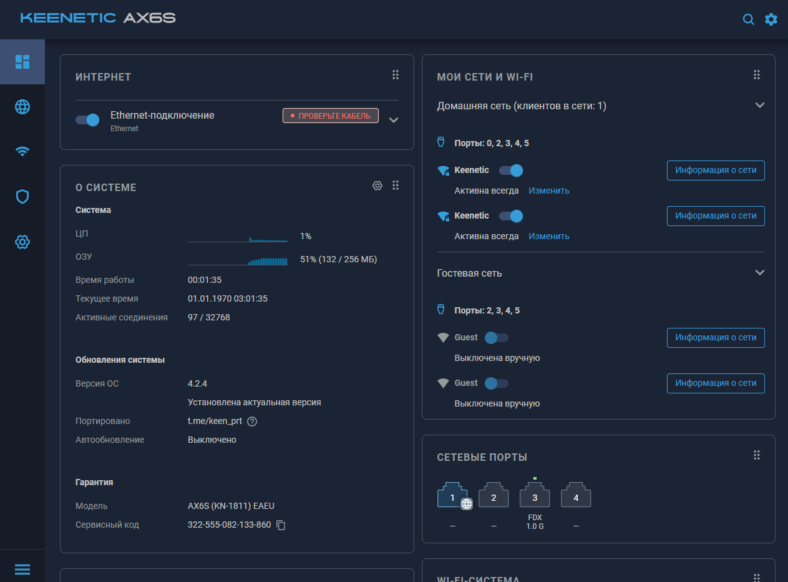
Task: Collapse Домашняя сеть section
Action: coord(759,106)
